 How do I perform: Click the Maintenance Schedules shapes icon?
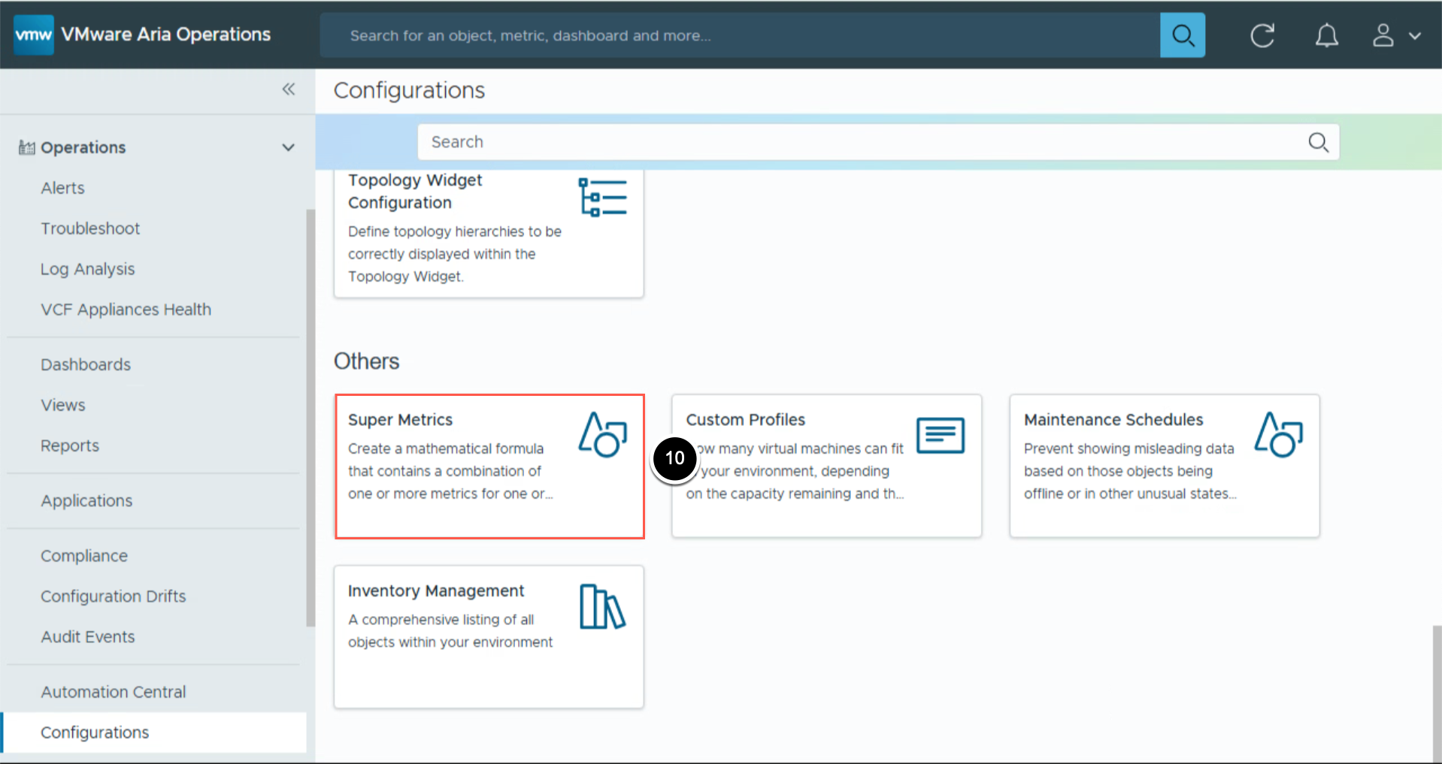click(x=1278, y=435)
